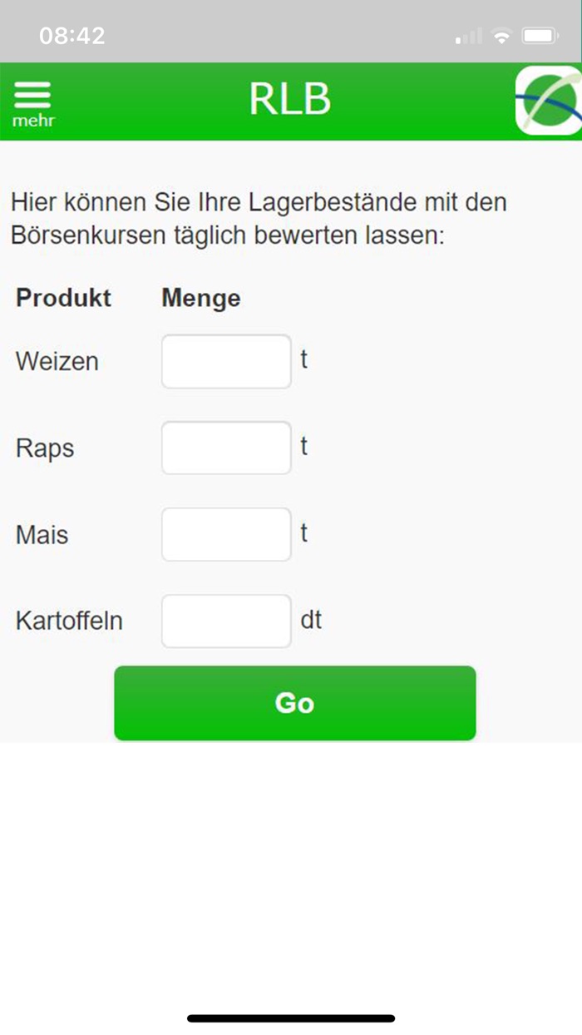Select the Raps quantity input
The image size is (582, 1035).
pos(226,448)
